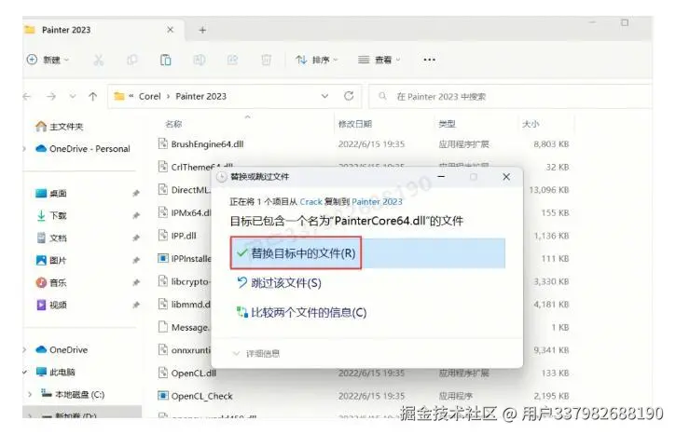Close the Replace or Skip Files dialog
This screenshot has height=435, width=676.
pyautogui.click(x=506, y=177)
